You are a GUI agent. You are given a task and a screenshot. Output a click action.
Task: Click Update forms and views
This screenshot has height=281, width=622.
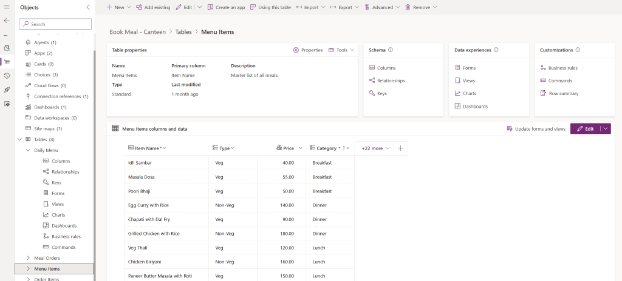[536, 129]
